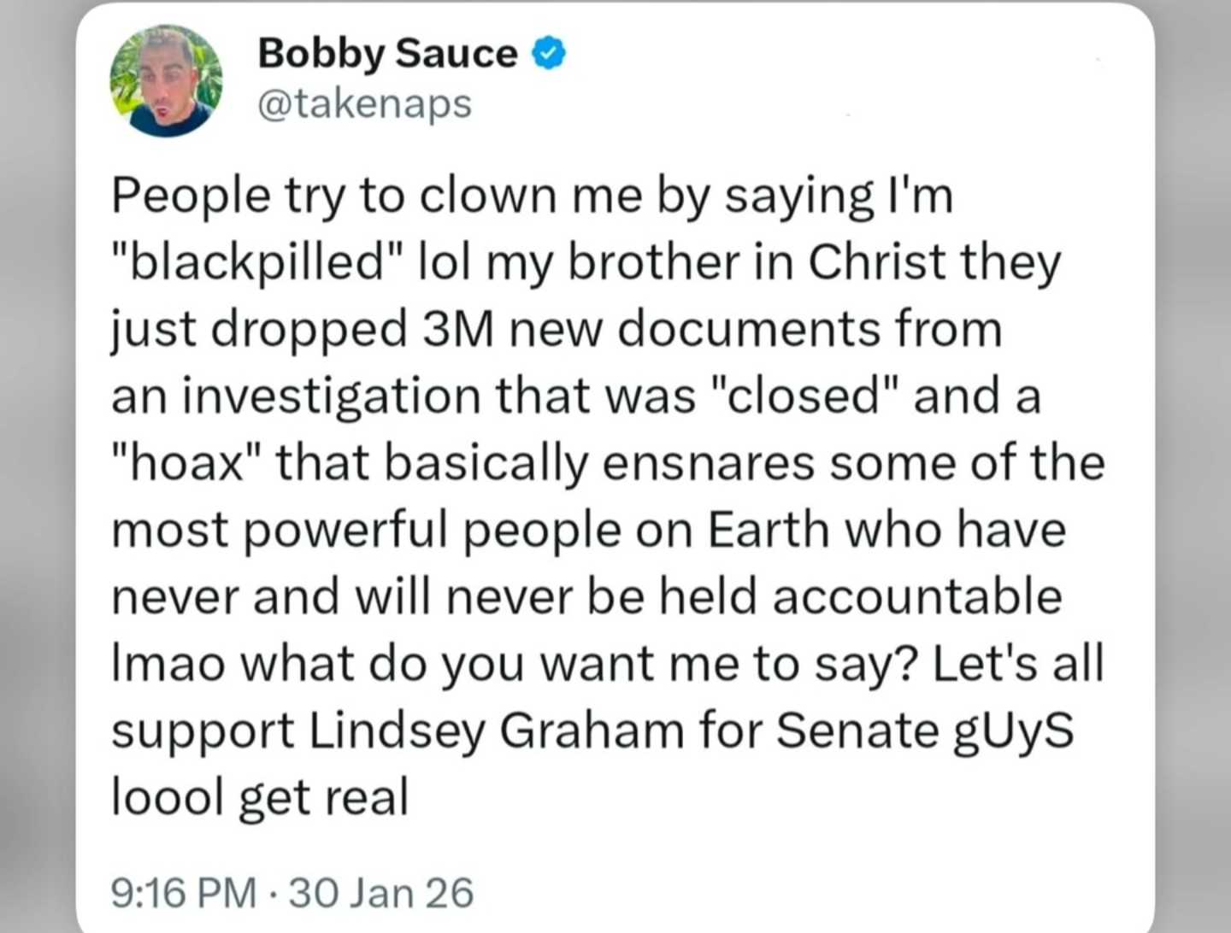
Task: Open Bobby Sauce's profile picture
Action: (x=166, y=80)
